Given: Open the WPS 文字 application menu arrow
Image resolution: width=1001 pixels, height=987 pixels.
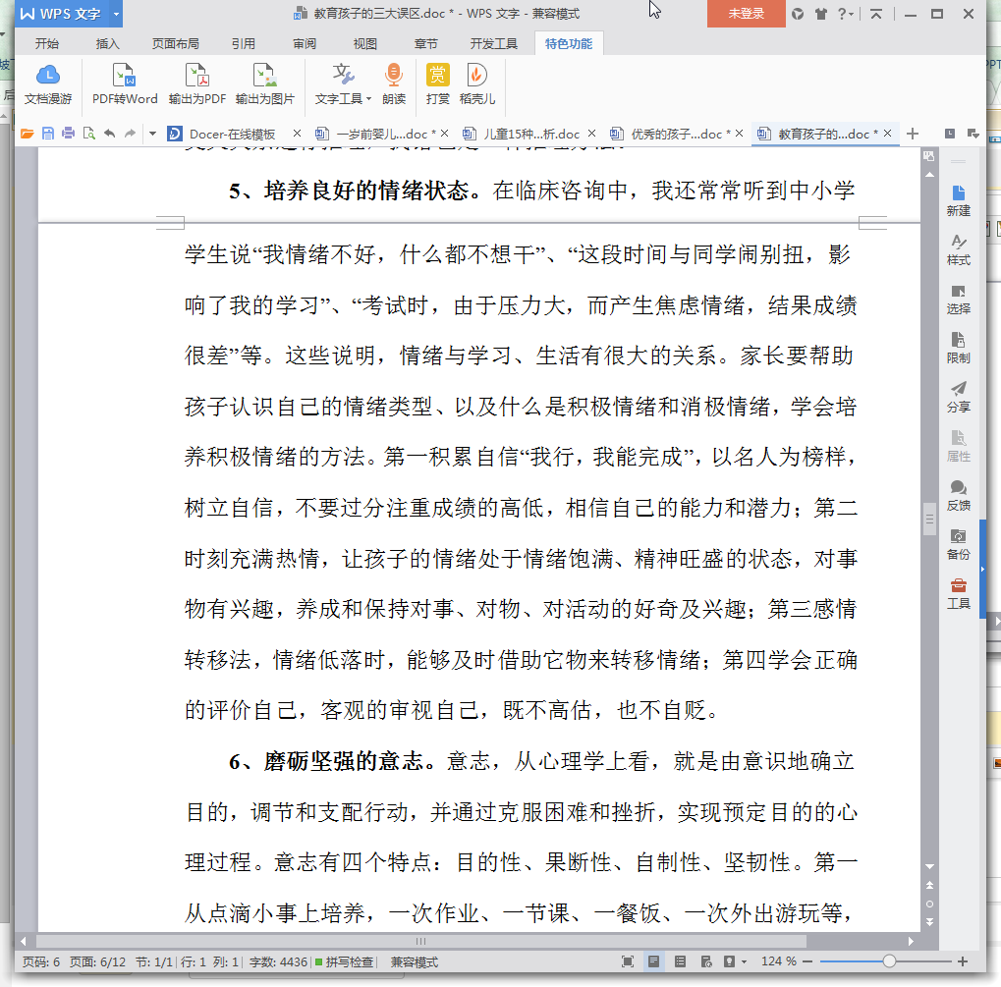Looking at the screenshot, I should point(117,14).
